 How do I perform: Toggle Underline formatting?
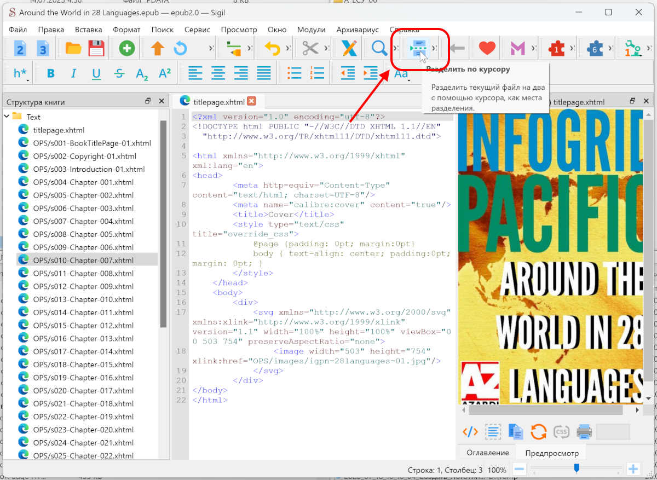(96, 74)
